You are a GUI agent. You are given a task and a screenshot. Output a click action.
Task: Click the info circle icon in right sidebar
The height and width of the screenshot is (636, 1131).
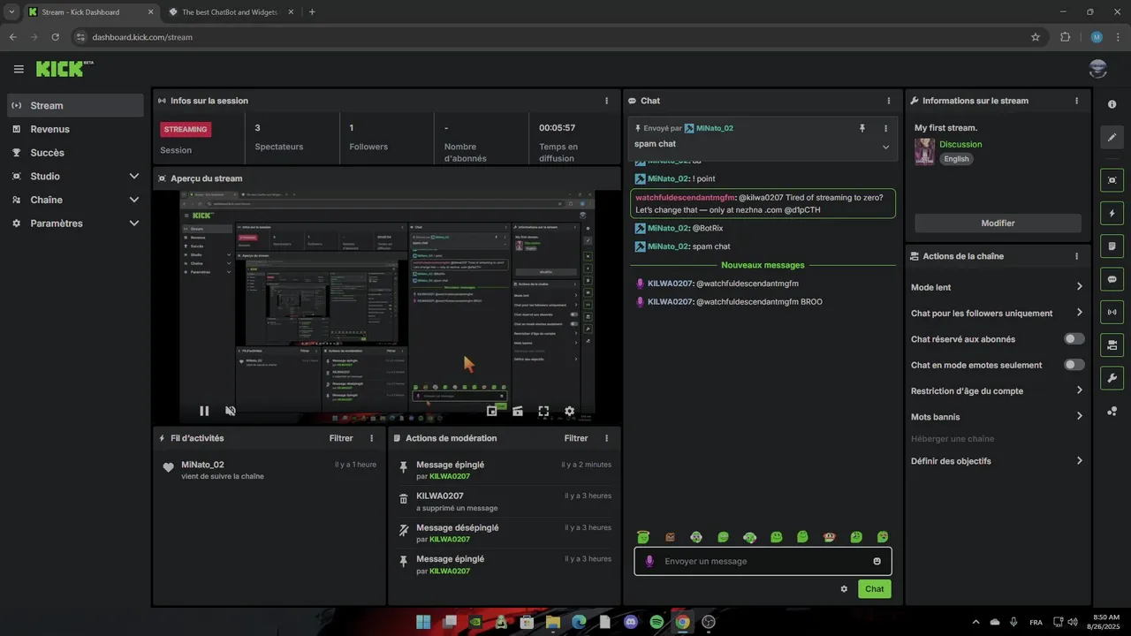tap(1112, 104)
